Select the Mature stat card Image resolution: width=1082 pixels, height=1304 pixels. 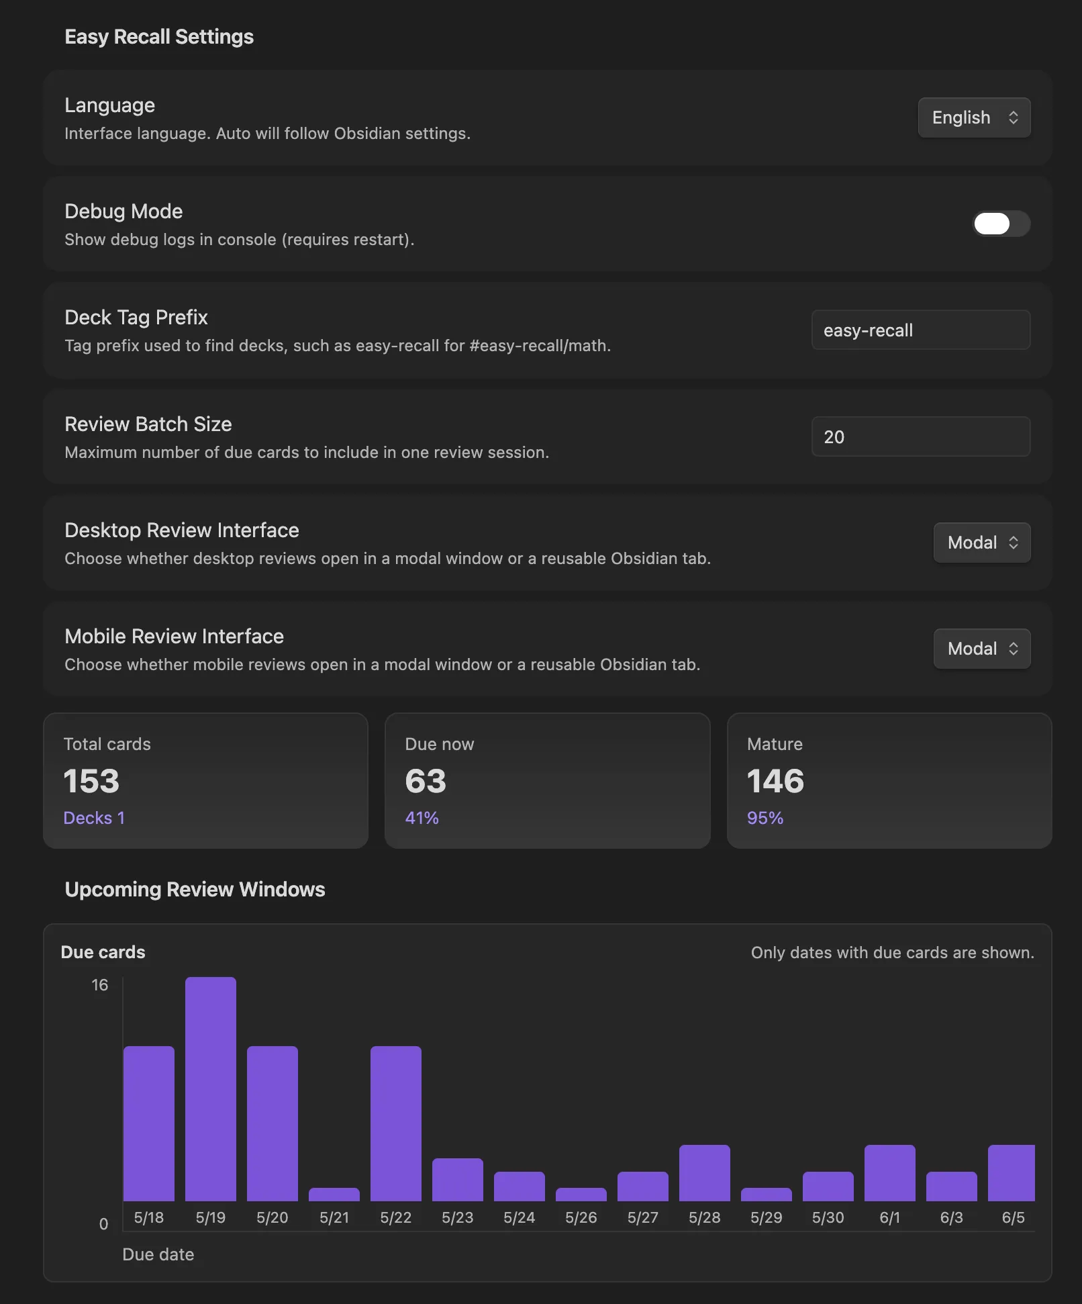[889, 780]
